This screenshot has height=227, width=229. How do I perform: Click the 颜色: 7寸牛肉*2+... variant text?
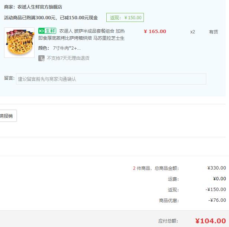pos(59,48)
